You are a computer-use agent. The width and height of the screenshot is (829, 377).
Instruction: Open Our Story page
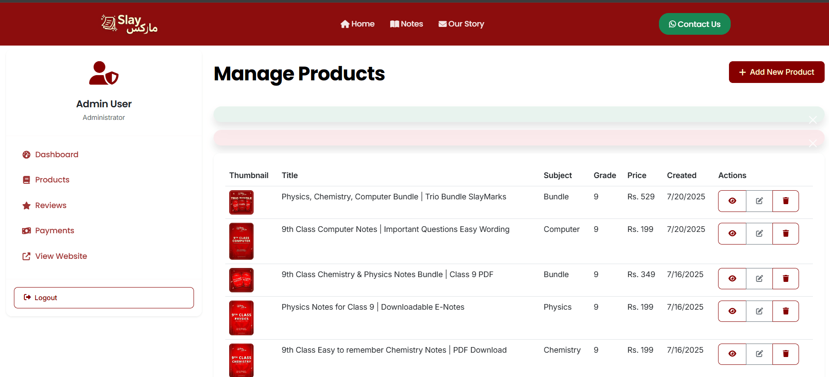click(461, 24)
